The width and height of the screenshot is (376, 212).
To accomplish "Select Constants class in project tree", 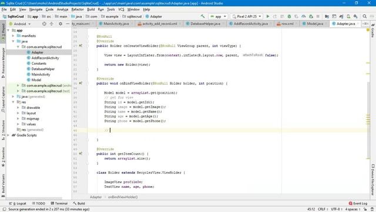I will point(39,64).
